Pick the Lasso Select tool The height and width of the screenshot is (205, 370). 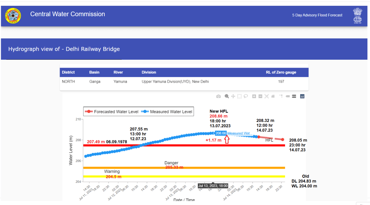click(x=246, y=96)
